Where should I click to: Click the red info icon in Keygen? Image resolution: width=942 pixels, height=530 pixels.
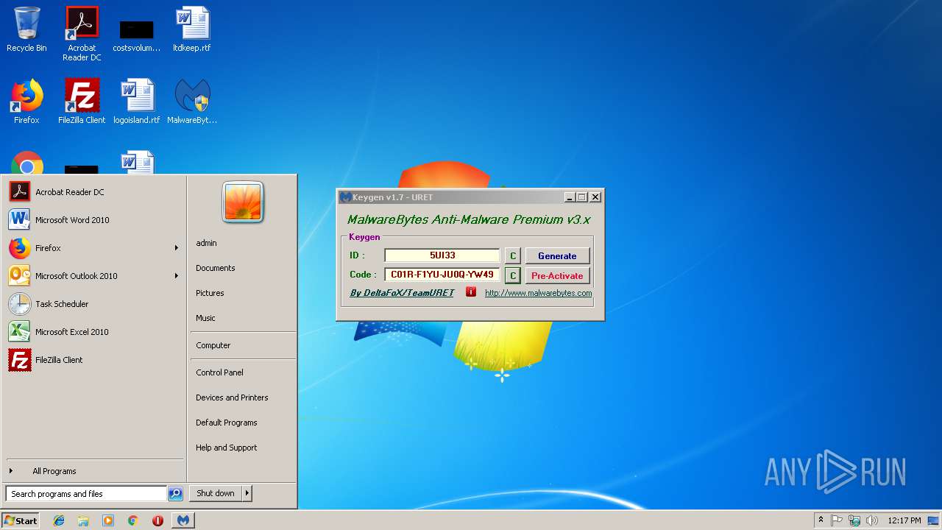[x=471, y=292]
